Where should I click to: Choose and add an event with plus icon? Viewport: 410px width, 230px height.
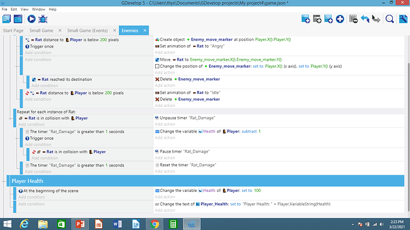pyautogui.click(x=340, y=19)
